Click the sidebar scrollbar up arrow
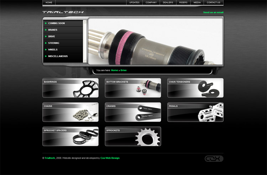 click(x=85, y=22)
